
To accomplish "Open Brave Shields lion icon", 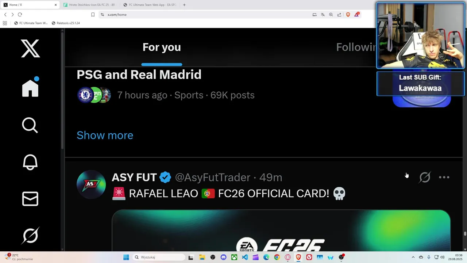I will pos(348,15).
